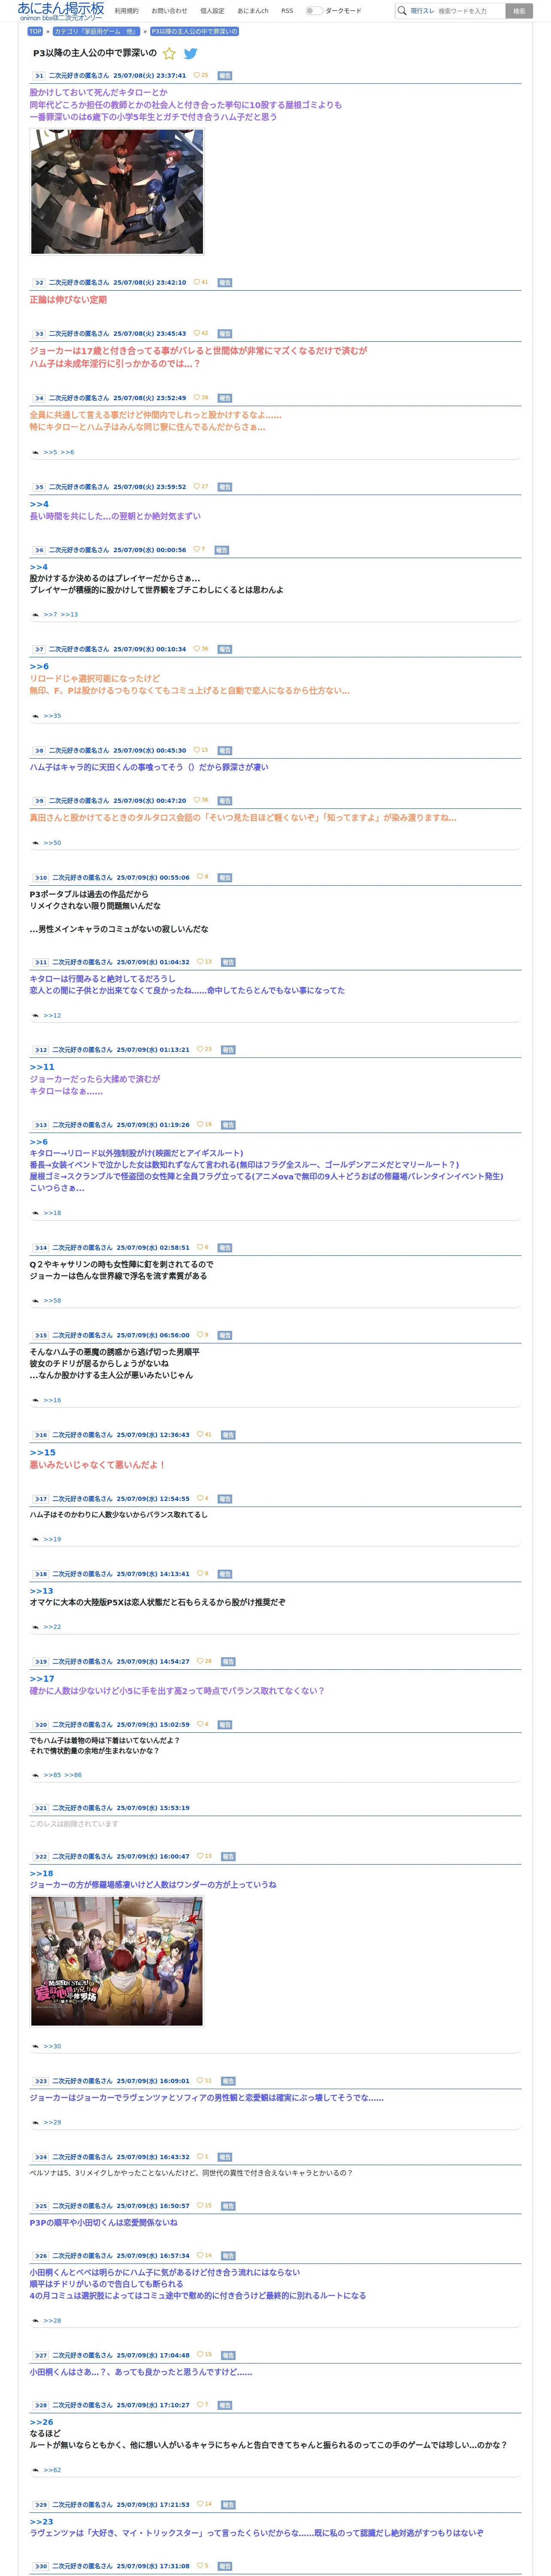Like post 6 via its heart with 7

point(199,550)
